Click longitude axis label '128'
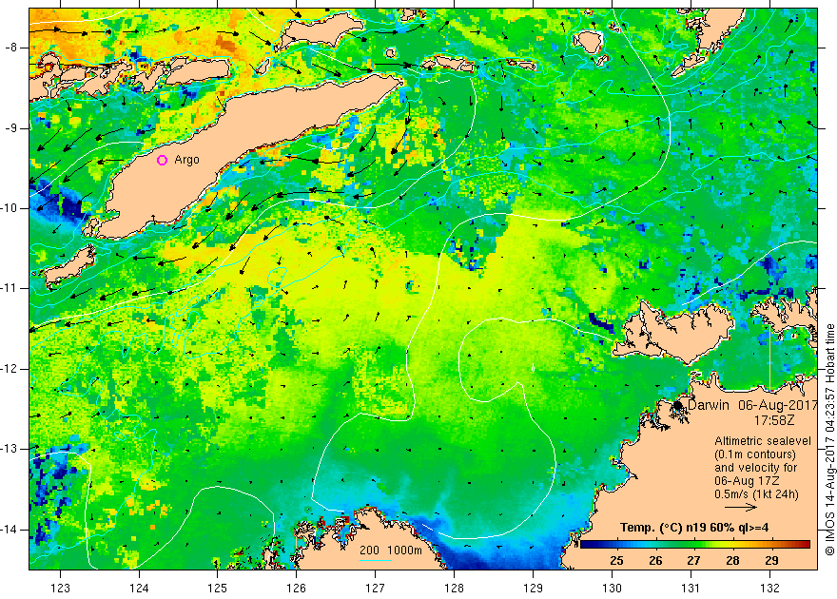The height and width of the screenshot is (599, 837). click(455, 589)
